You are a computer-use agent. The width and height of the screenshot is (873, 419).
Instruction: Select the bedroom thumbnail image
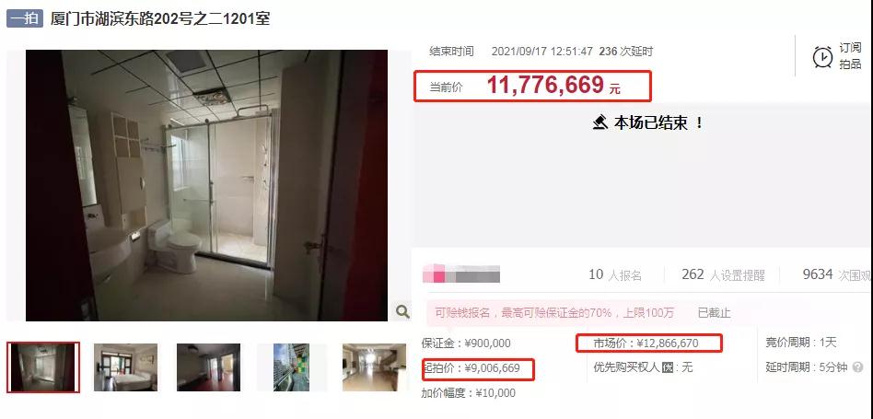125,367
